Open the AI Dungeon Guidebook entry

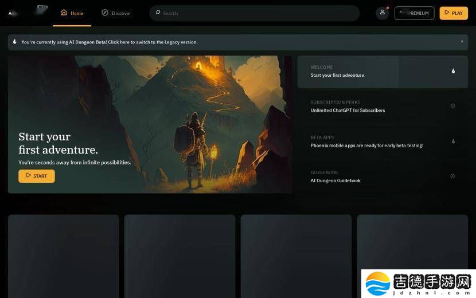335,181
